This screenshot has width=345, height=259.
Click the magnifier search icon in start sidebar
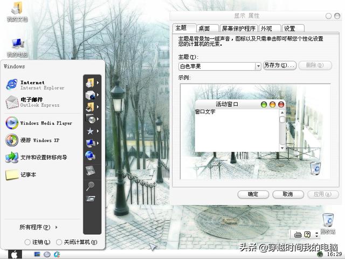pos(90,186)
